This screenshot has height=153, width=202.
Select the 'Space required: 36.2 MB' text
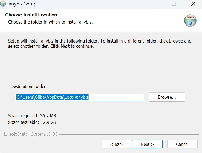click(x=32, y=116)
